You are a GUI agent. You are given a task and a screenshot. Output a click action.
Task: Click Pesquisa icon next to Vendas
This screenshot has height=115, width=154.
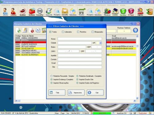(90, 12)
